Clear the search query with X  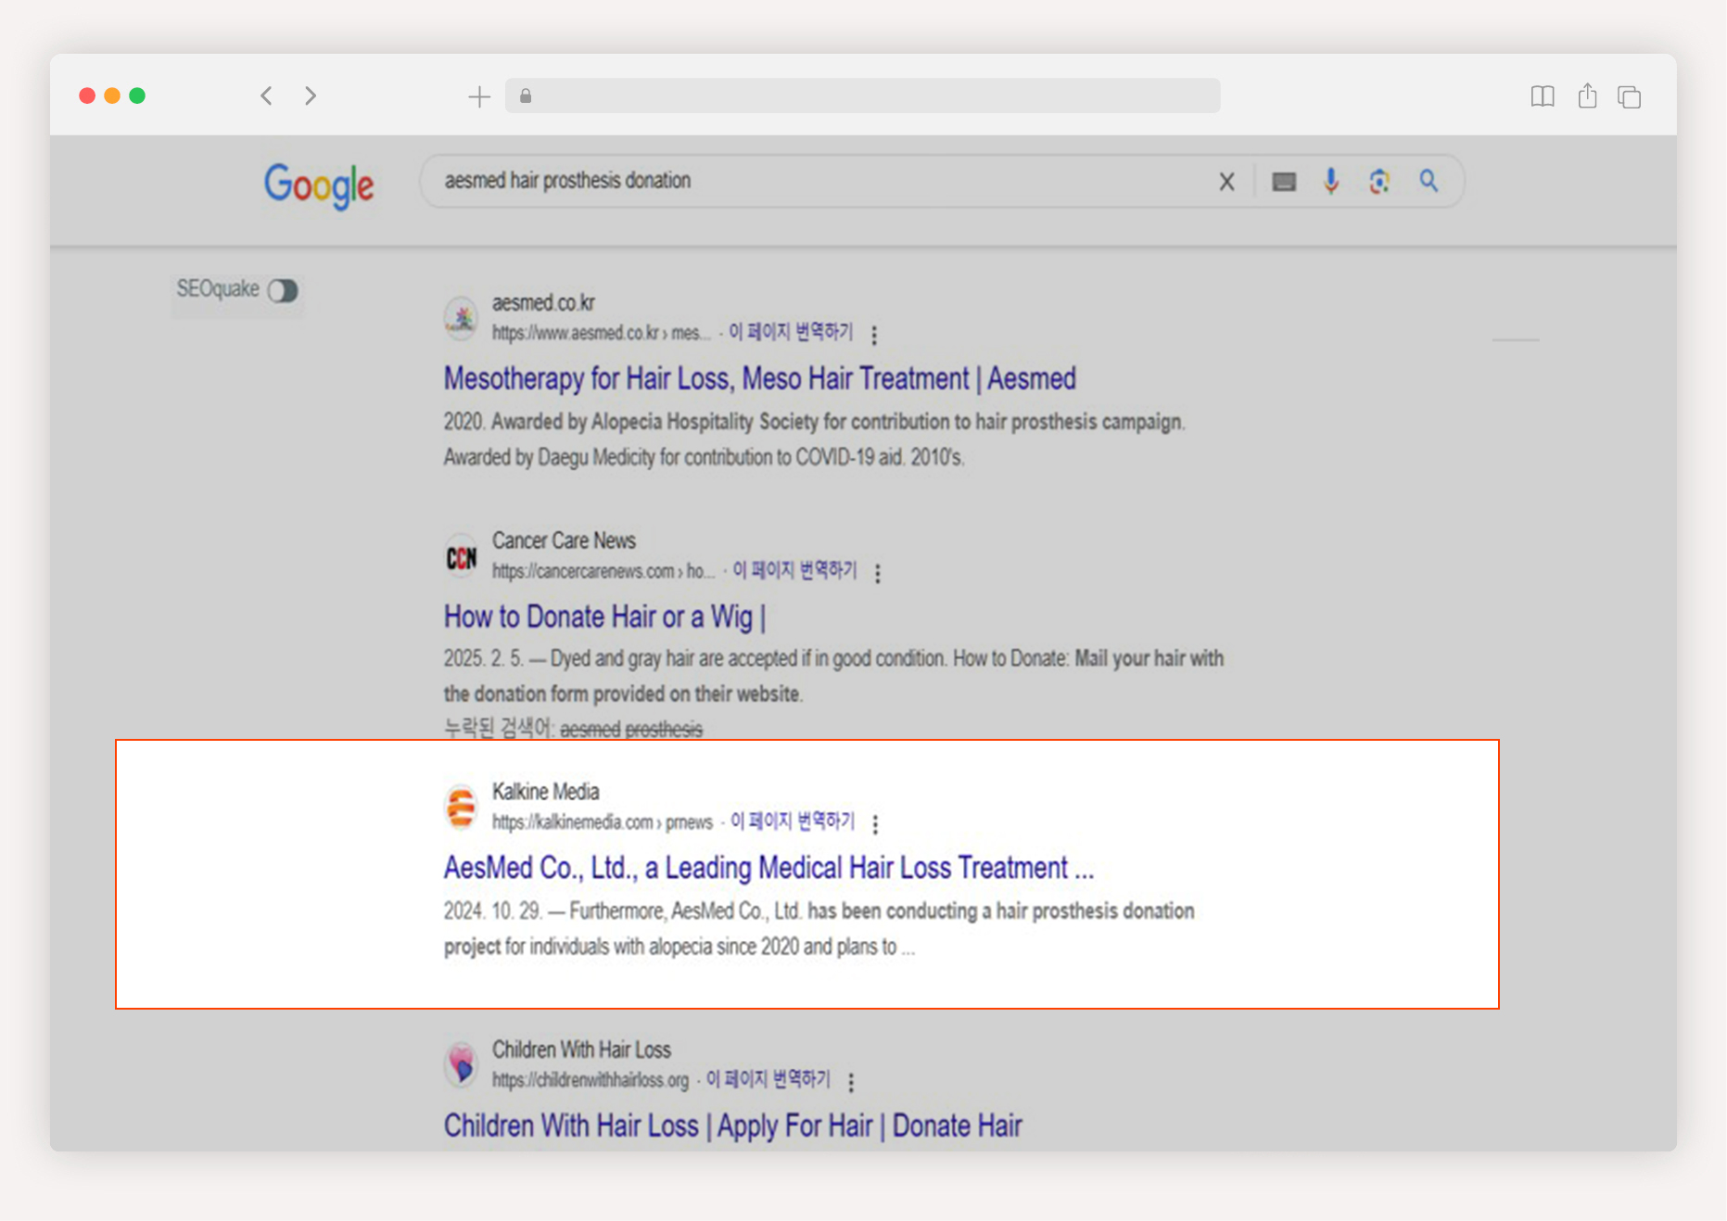pyautogui.click(x=1226, y=182)
